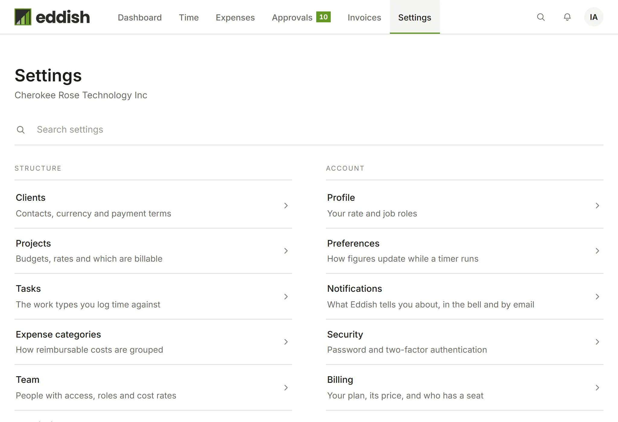
Task: Click the Eddish logo icon
Action: click(23, 17)
